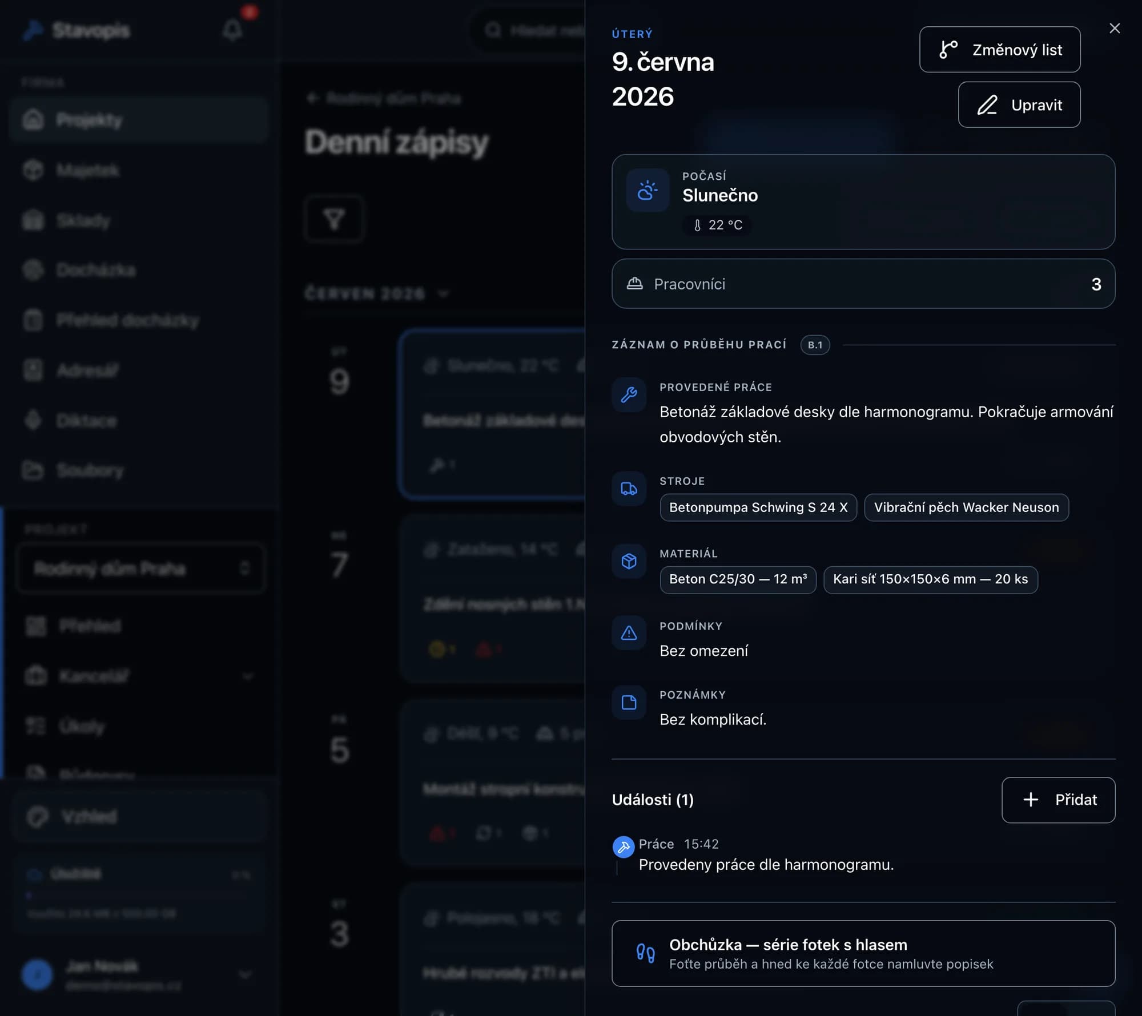Click the box icon next to Materiál
The image size is (1142, 1016).
(629, 561)
